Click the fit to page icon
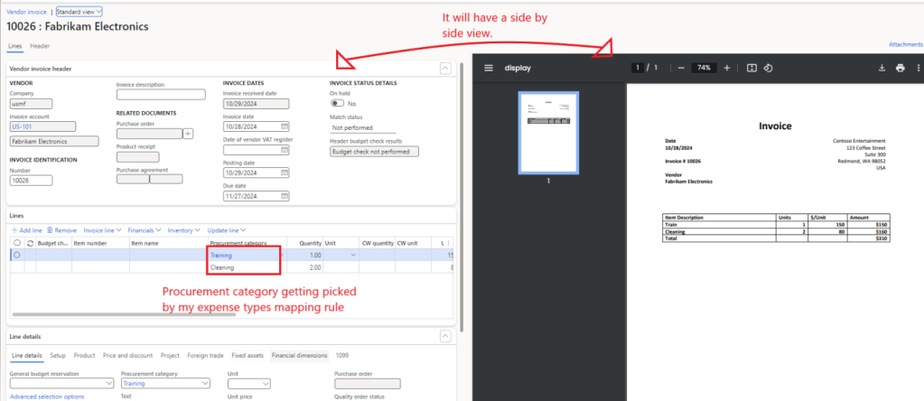The height and width of the screenshot is (401, 924). tap(751, 68)
